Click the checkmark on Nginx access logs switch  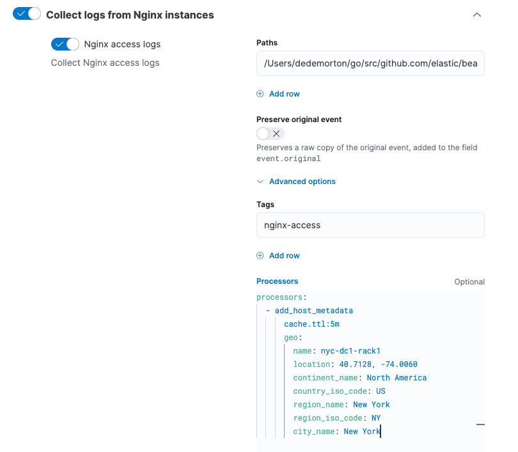(59, 44)
